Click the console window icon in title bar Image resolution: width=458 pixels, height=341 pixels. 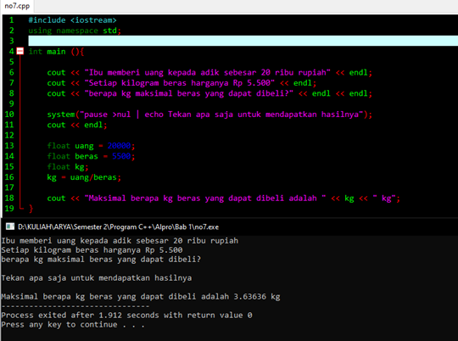[10, 226]
